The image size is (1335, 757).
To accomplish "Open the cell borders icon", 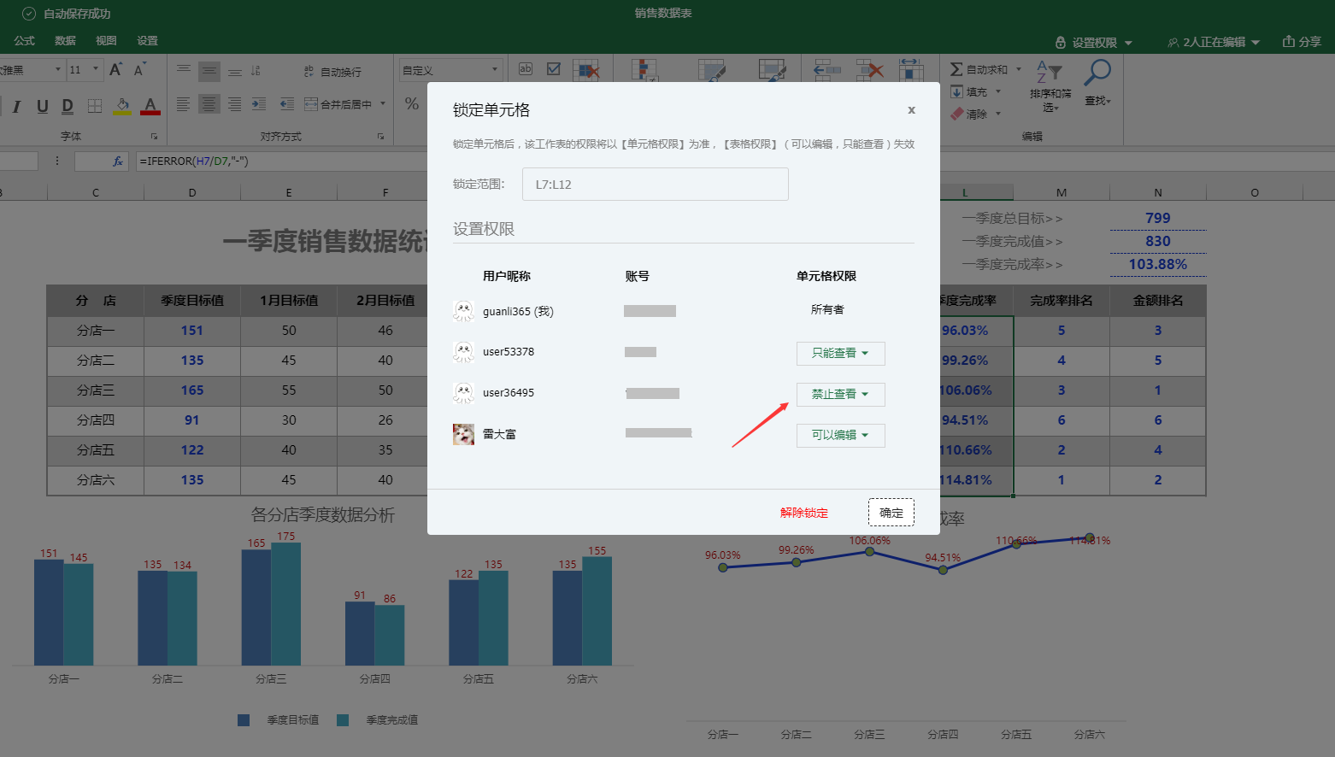I will coord(95,106).
